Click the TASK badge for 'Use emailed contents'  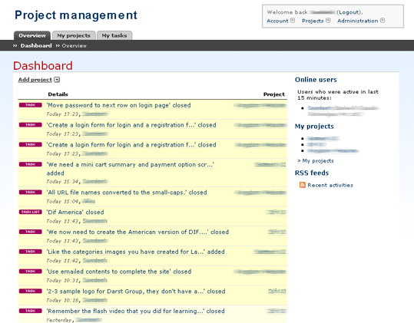(31, 272)
